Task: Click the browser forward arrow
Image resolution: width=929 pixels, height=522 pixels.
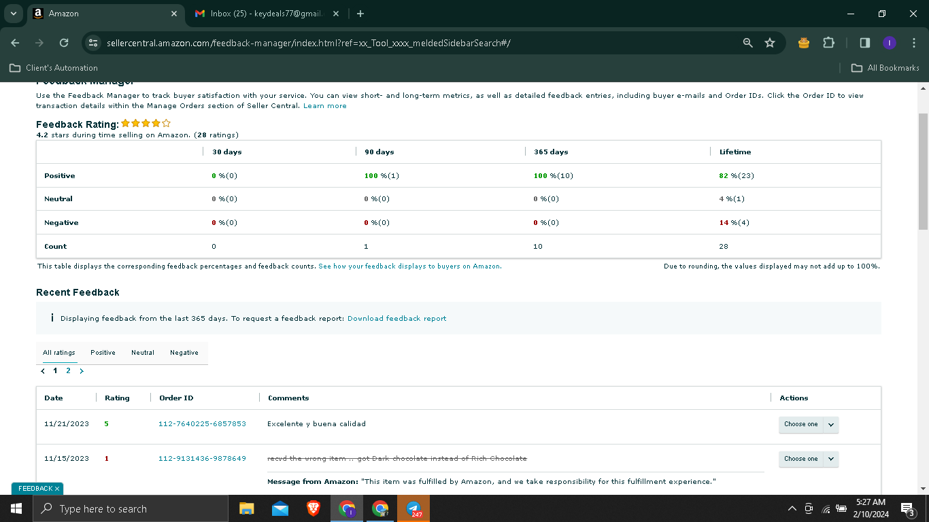Action: pyautogui.click(x=39, y=43)
